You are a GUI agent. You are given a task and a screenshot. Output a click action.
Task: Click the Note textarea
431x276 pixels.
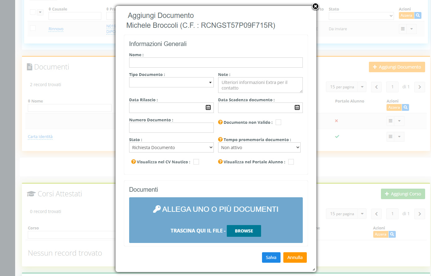click(x=260, y=85)
